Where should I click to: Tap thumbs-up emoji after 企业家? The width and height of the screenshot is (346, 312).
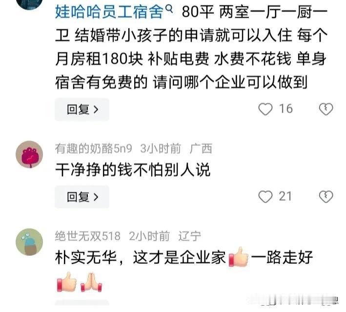tap(238, 257)
